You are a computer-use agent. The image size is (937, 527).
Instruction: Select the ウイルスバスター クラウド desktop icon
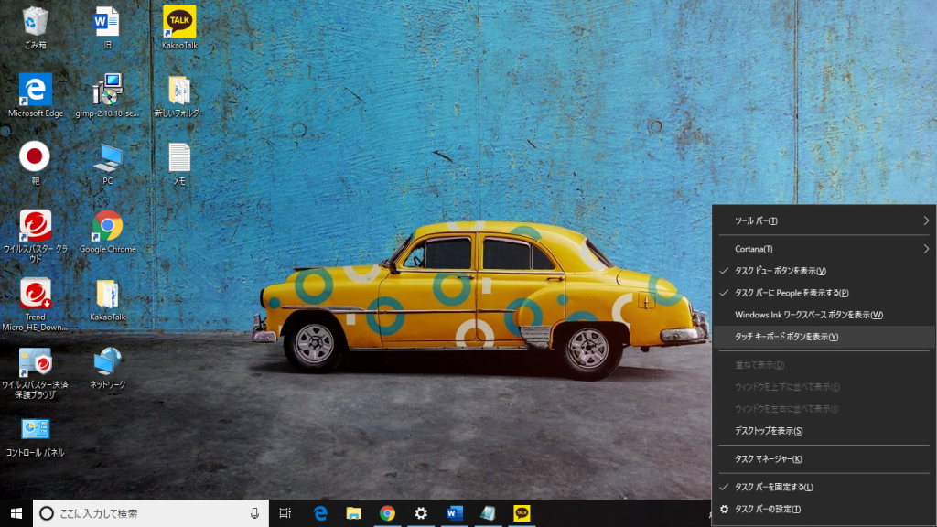tap(35, 227)
